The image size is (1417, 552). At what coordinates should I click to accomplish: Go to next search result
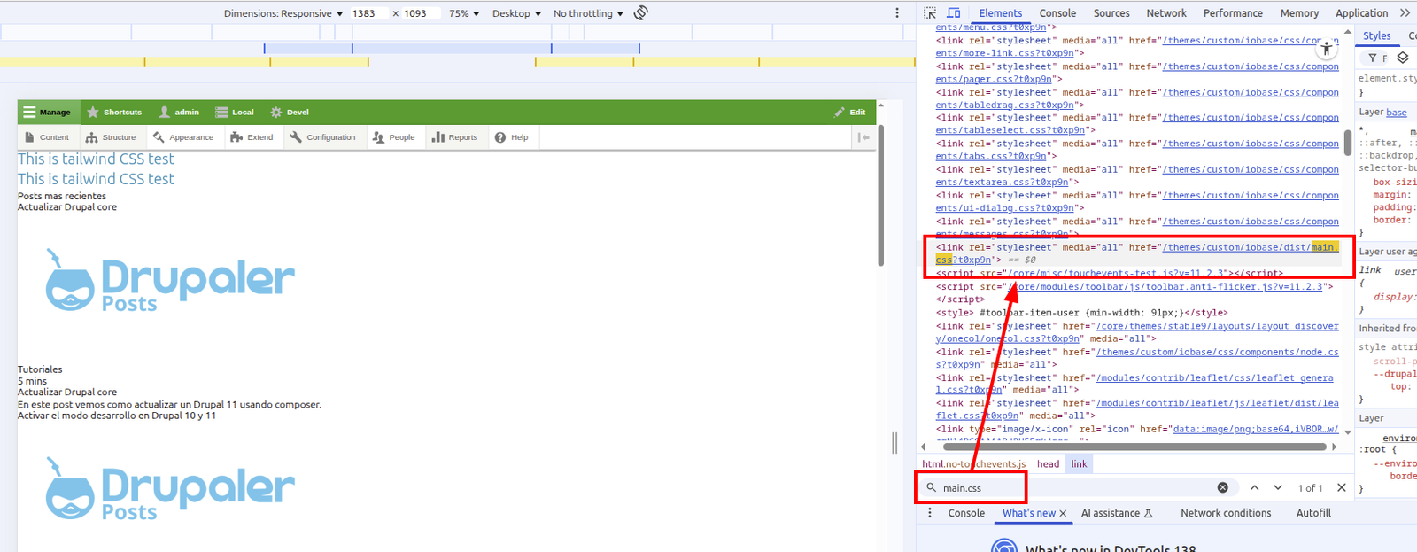click(x=1278, y=488)
